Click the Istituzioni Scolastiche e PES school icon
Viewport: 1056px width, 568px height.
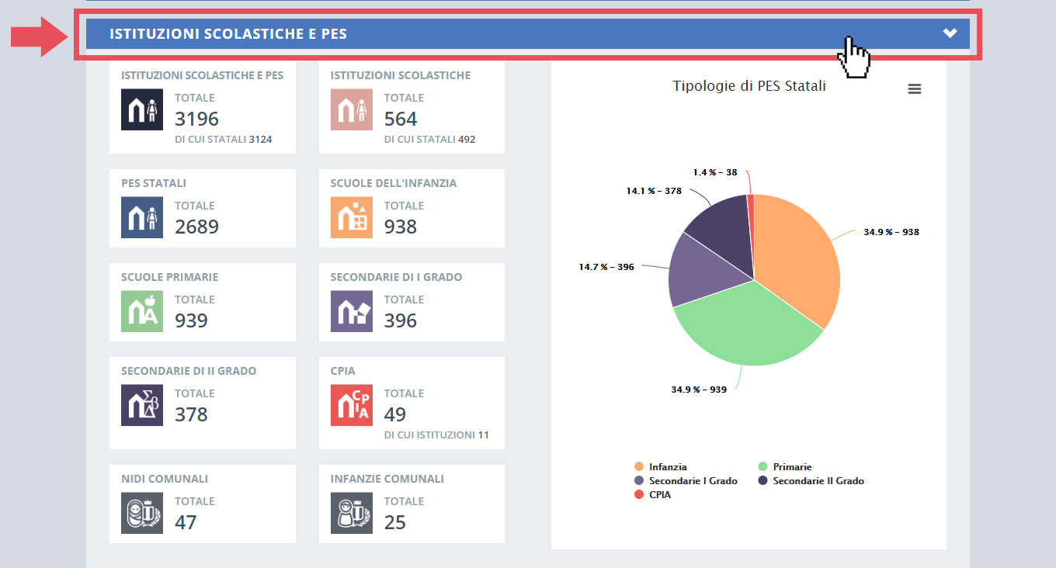click(x=142, y=109)
